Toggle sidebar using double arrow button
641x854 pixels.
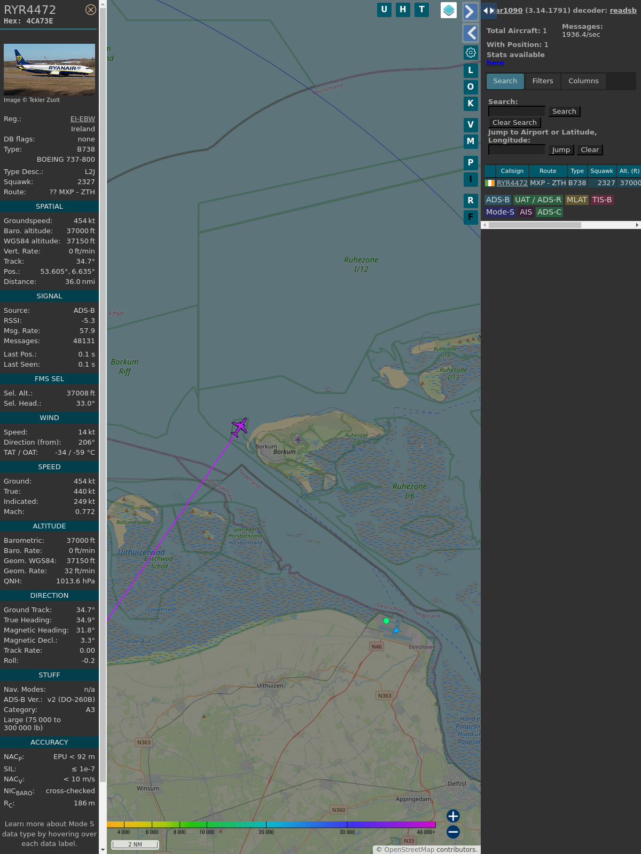coord(488,11)
